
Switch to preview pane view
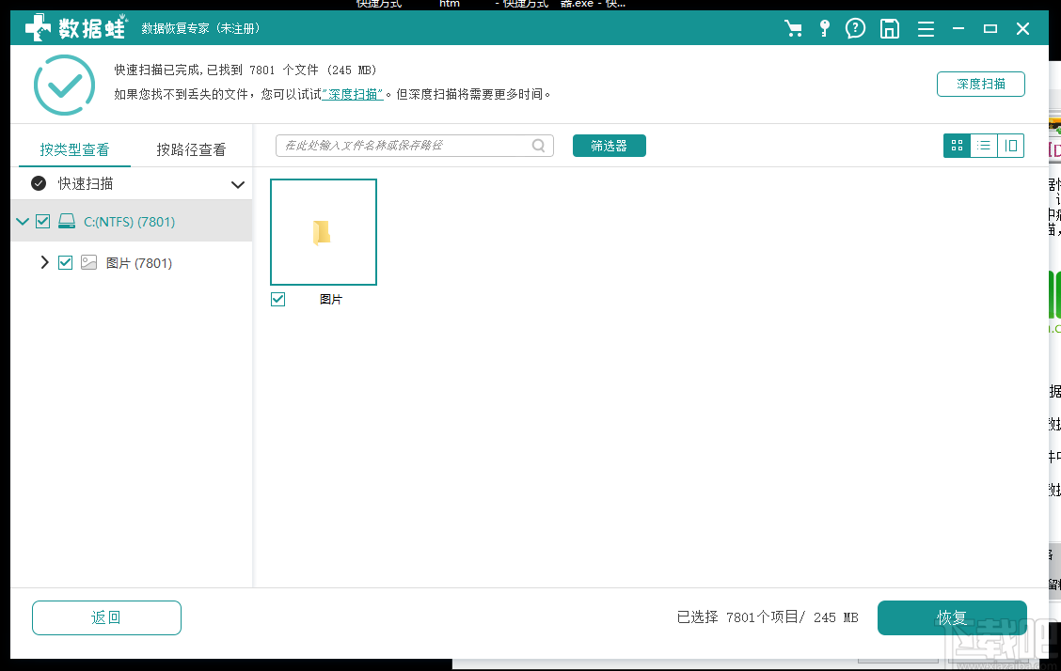1011,146
